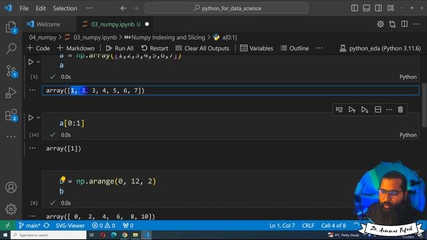Open run options dropdown beside a[0:1] cell
427x240 pixels.
coord(39,117)
